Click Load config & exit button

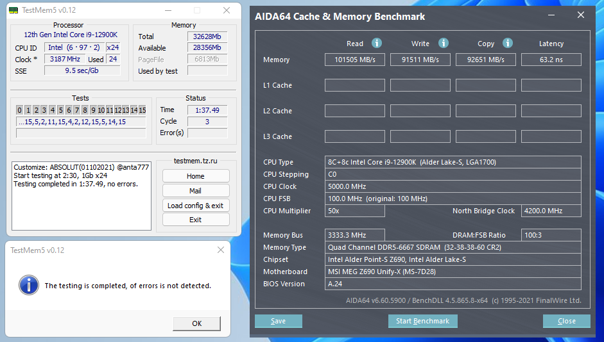pos(196,205)
